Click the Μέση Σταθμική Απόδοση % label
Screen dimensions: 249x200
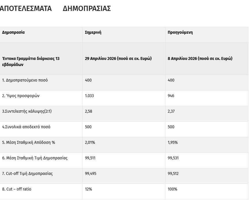(x=28, y=142)
